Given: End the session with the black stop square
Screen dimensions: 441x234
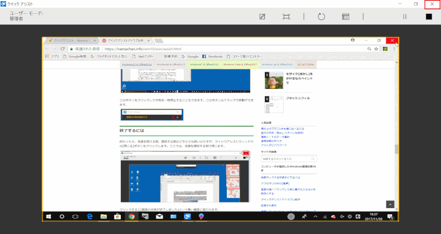Looking at the screenshot, I should 429,17.
